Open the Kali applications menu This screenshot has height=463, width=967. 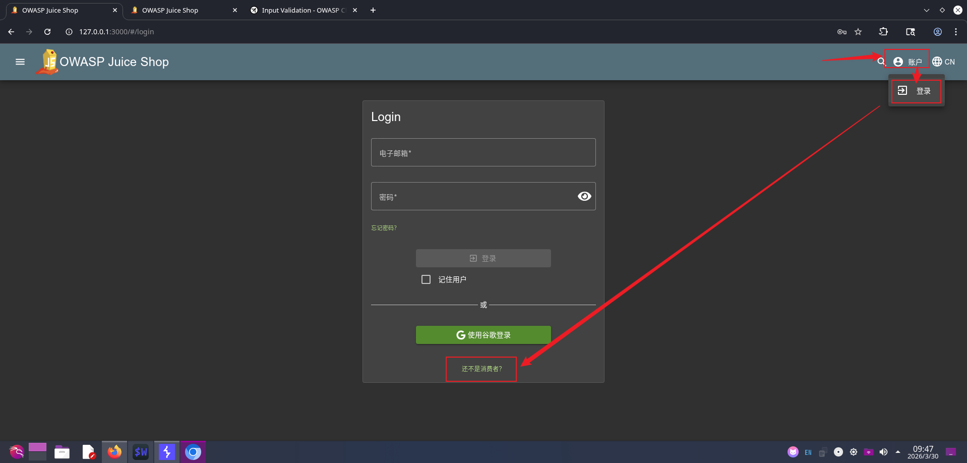[17, 452]
